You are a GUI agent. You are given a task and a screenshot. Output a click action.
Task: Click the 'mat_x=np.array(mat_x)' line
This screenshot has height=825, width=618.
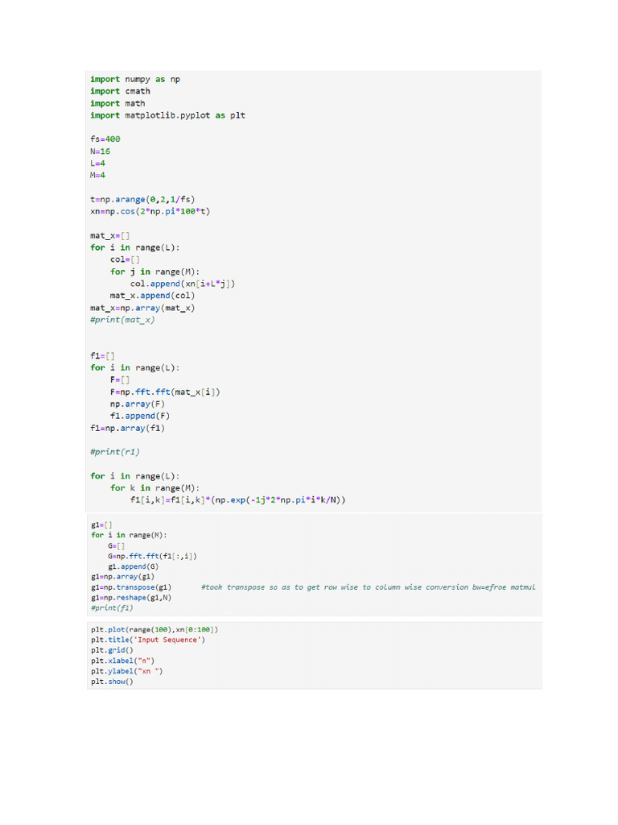point(142,308)
